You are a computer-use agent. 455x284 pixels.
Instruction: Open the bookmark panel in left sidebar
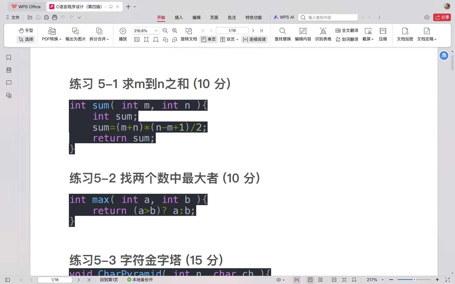point(9,57)
